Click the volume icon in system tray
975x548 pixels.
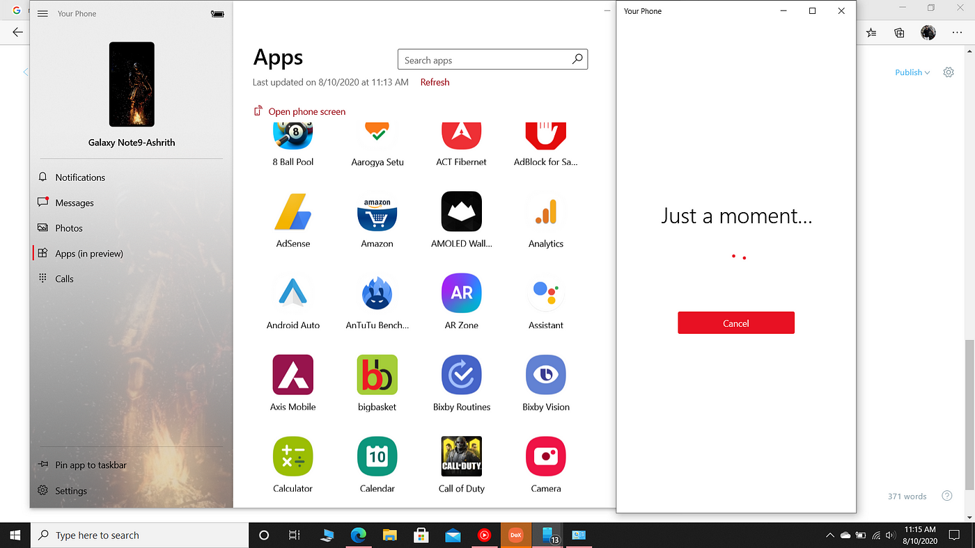pyautogui.click(x=890, y=535)
